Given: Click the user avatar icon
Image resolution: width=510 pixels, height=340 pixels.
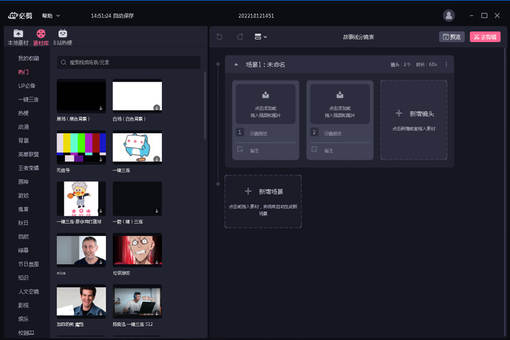Looking at the screenshot, I should pyautogui.click(x=449, y=15).
